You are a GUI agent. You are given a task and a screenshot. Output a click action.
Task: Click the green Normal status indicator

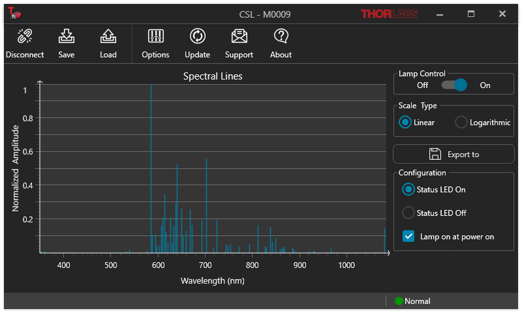(x=399, y=301)
